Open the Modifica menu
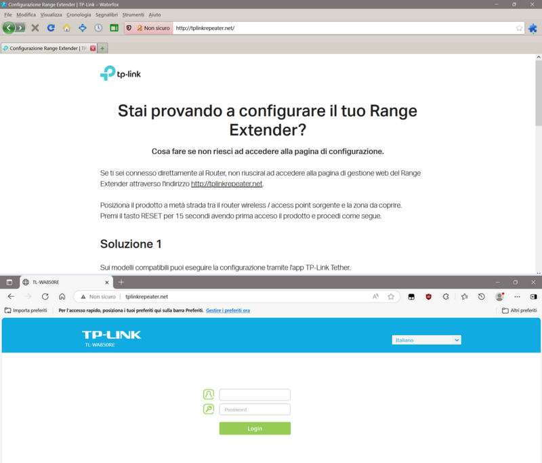 point(26,14)
